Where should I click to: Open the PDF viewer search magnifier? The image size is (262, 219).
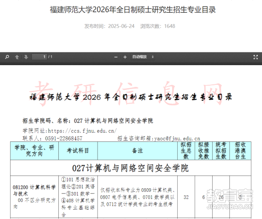click(7, 57)
